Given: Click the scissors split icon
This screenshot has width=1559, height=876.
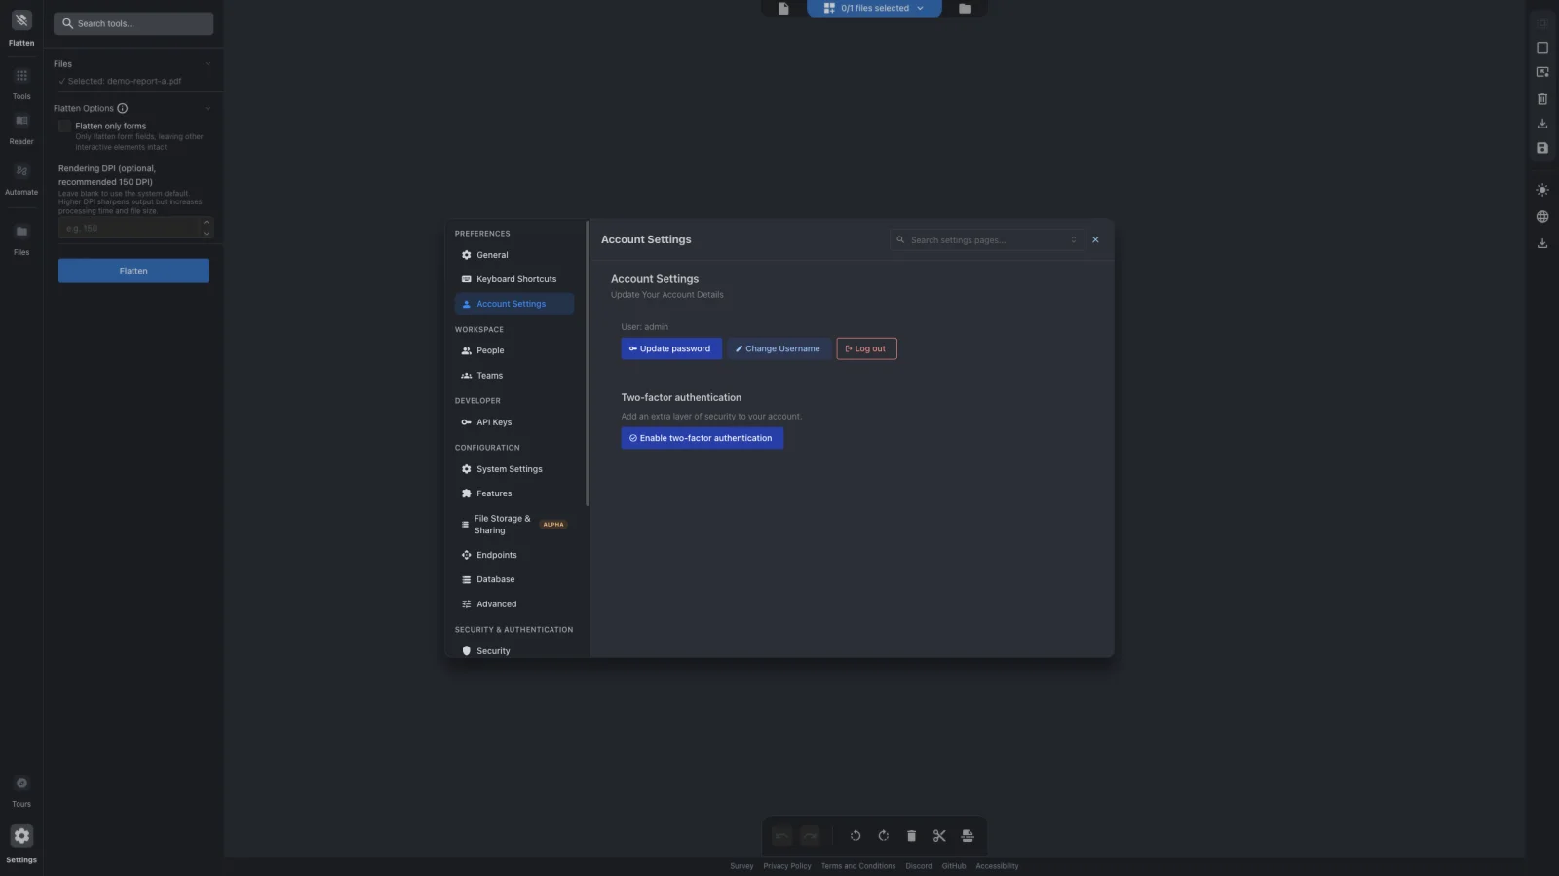Looking at the screenshot, I should [939, 835].
